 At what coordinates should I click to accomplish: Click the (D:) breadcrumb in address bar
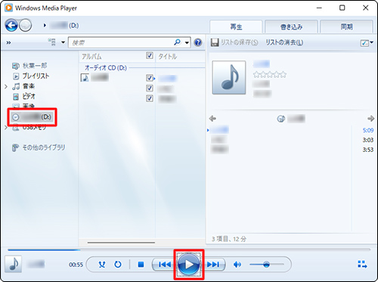point(74,26)
